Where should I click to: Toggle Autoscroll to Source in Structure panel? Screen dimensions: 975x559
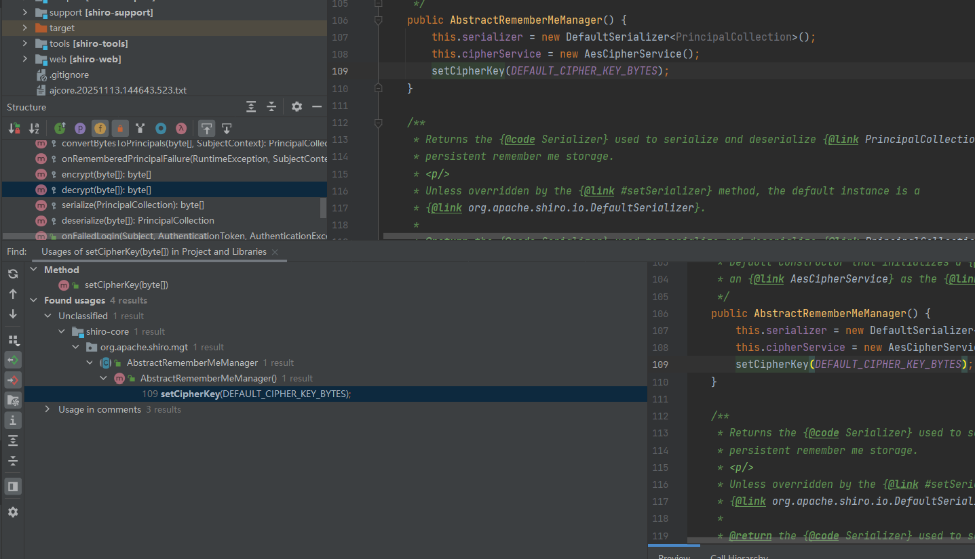[x=207, y=128]
